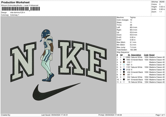This screenshot has width=166, height=117.
Task: Click the 'N#' column header
Action: 121,55
